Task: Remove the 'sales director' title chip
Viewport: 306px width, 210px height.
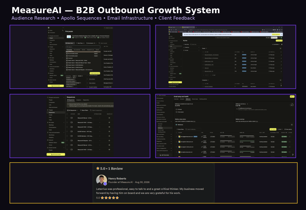Action: [73, 87]
